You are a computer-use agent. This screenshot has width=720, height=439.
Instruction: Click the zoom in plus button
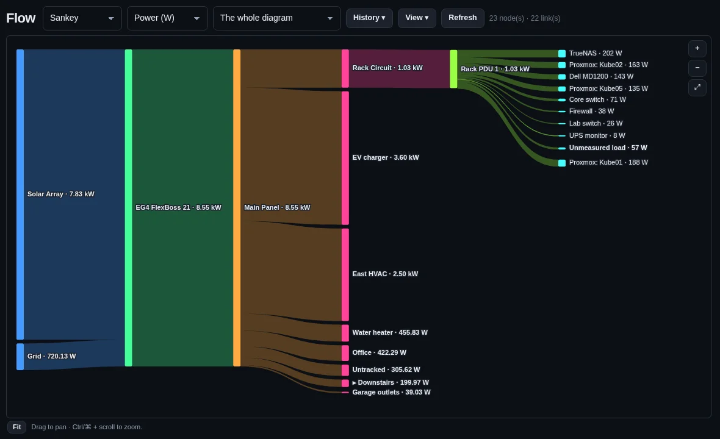[697, 48]
